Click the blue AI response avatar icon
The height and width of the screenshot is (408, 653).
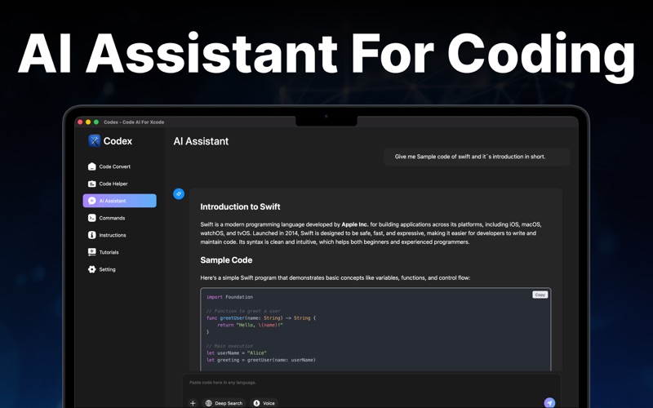pyautogui.click(x=179, y=193)
